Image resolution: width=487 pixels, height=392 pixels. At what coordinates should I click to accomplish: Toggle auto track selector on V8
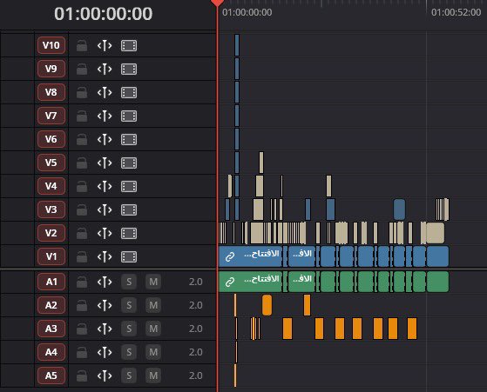(x=105, y=93)
